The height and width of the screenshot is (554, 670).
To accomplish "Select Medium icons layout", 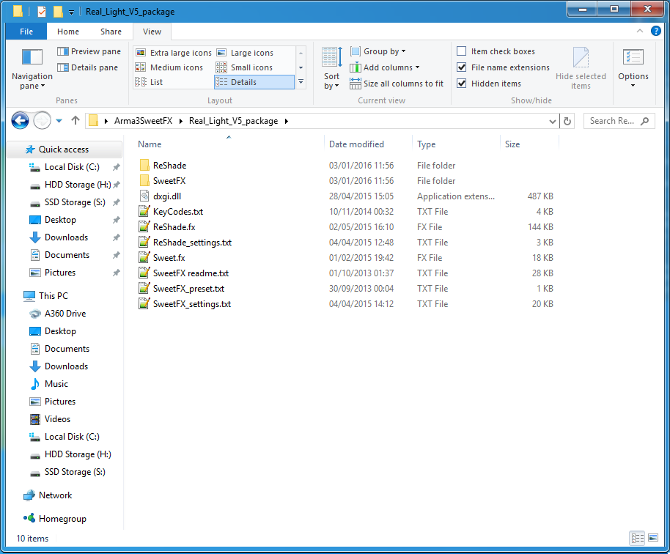I will point(169,67).
